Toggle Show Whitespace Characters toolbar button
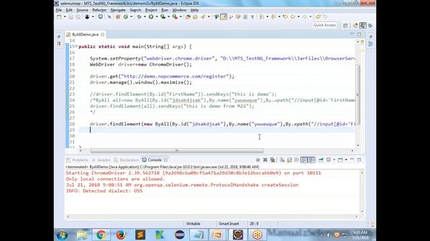This screenshot has height=241, width=430. (x=253, y=17)
